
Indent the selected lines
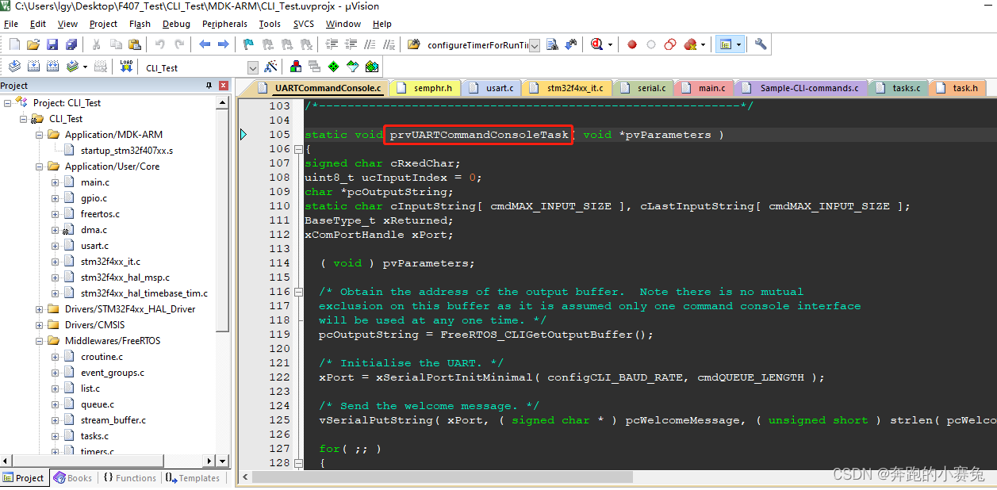[330, 44]
